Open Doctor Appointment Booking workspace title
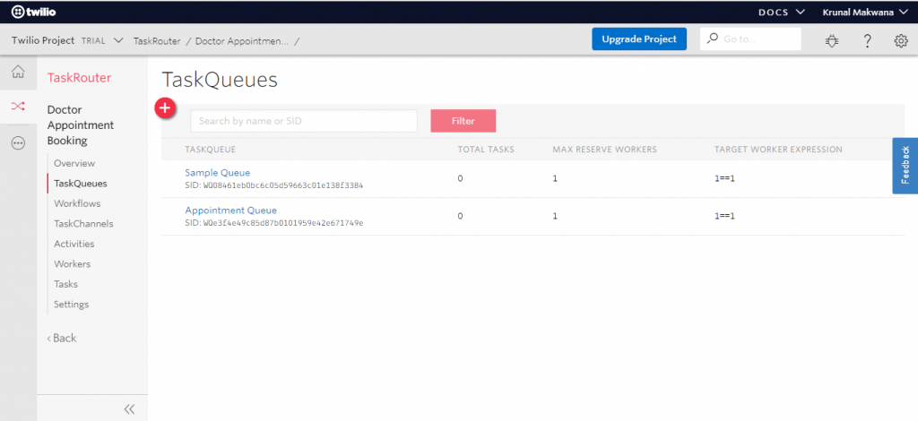Image resolution: width=918 pixels, height=421 pixels. point(81,125)
